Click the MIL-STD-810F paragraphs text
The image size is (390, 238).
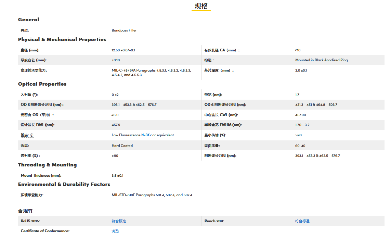click(152, 195)
